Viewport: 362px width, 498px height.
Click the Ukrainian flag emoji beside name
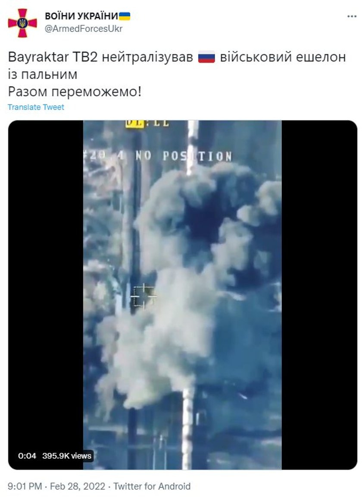point(125,16)
